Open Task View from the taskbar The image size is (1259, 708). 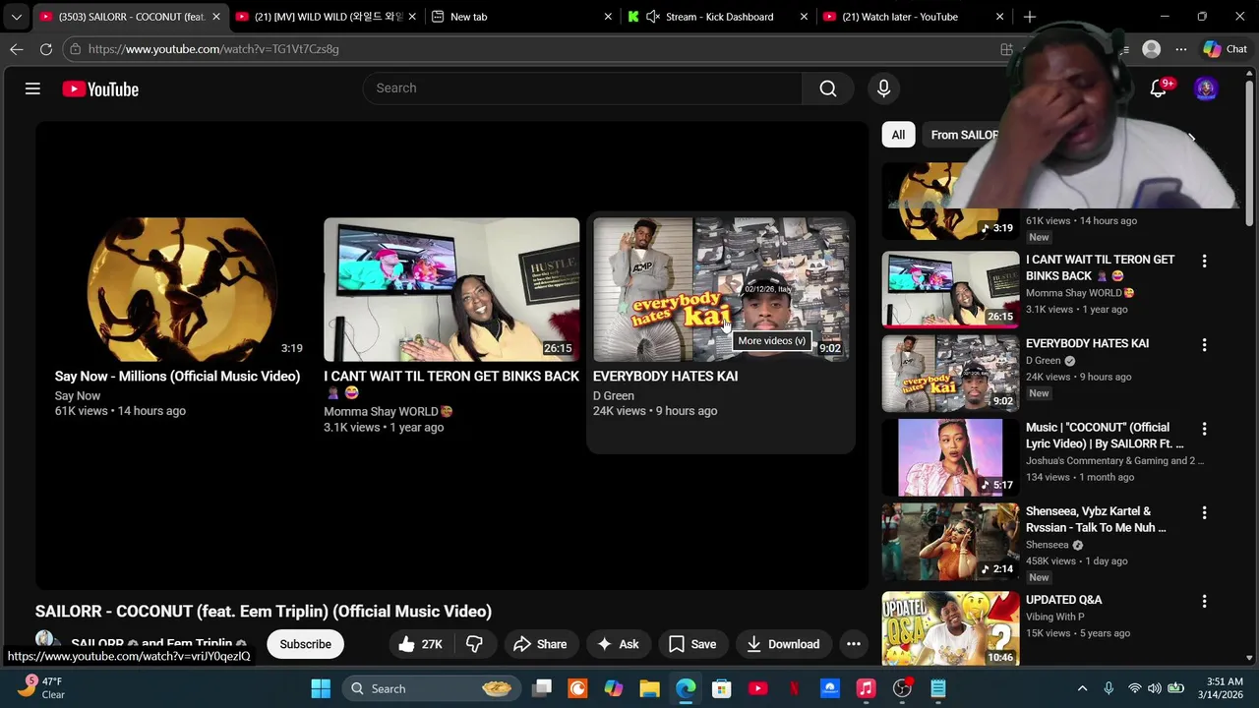(x=542, y=688)
